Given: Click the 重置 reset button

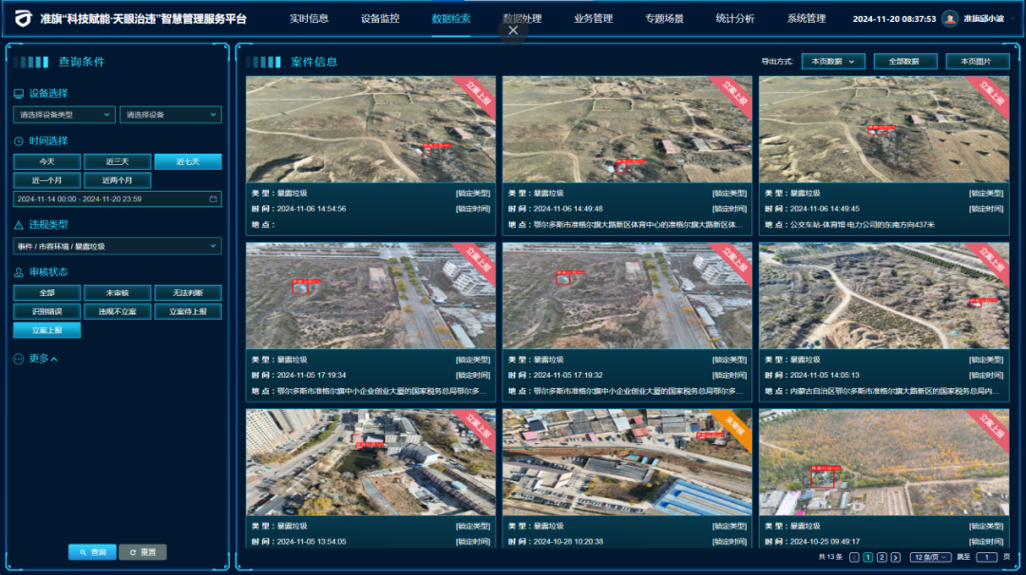Looking at the screenshot, I should pyautogui.click(x=142, y=551).
